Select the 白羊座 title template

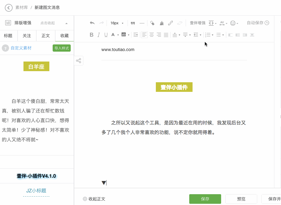36,67
